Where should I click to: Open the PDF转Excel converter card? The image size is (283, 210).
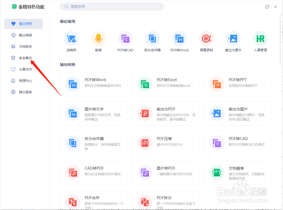(166, 84)
